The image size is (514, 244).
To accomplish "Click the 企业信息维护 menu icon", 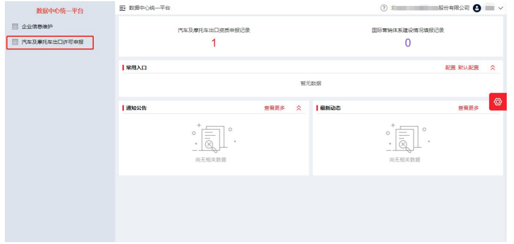I will [15, 27].
